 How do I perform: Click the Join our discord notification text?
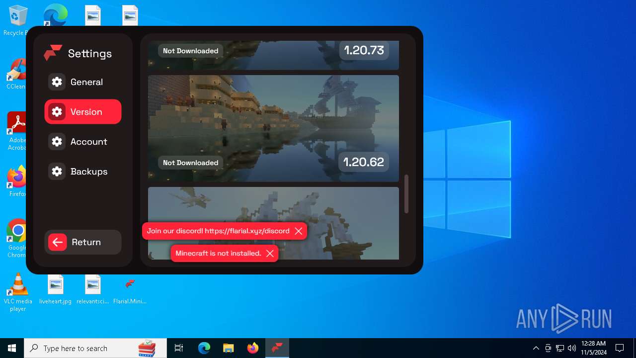click(218, 231)
